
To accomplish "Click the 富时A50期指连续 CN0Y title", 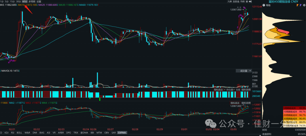I will [x=283, y=2].
